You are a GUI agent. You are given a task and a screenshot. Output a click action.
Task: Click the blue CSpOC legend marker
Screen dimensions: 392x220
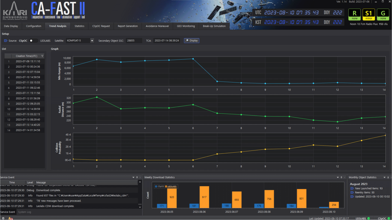(x=156, y=186)
